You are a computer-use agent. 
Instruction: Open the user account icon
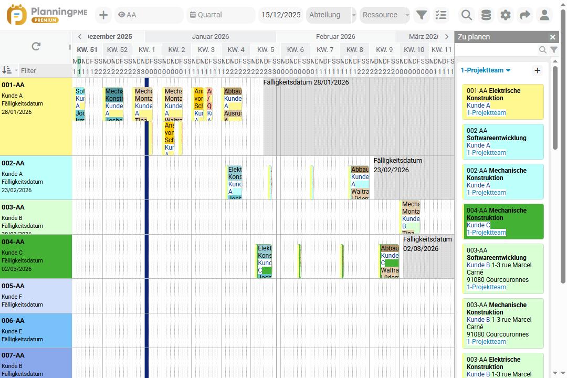click(x=544, y=15)
